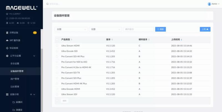
Task: Go to 日志管理 in the sidebar
Action: point(14,87)
